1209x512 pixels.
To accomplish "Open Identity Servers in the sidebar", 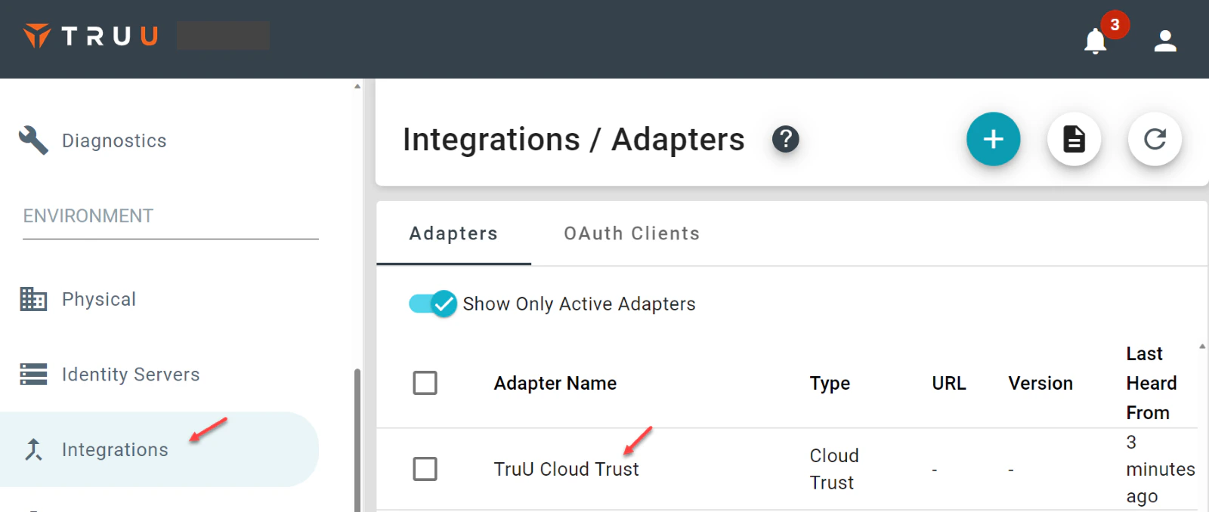I will point(131,375).
